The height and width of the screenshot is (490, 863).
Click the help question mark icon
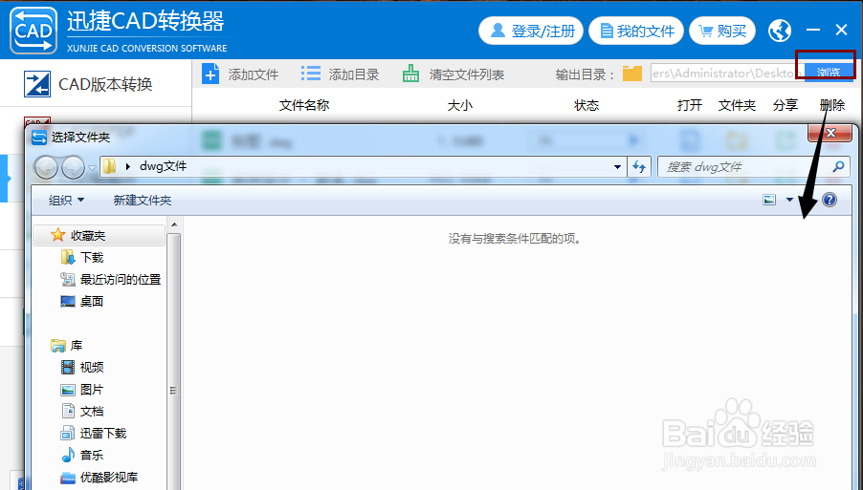tap(830, 200)
